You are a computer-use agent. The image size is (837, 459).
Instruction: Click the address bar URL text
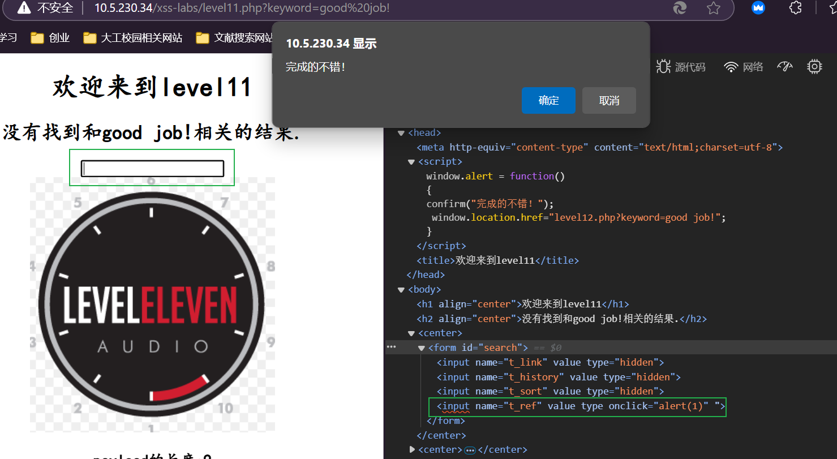[x=242, y=8]
